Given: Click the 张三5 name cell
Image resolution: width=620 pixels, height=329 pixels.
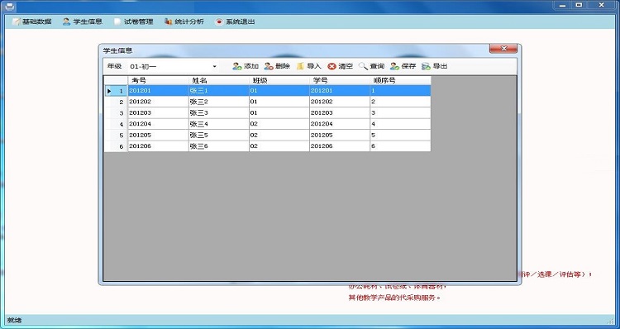Looking at the screenshot, I should pyautogui.click(x=219, y=136).
